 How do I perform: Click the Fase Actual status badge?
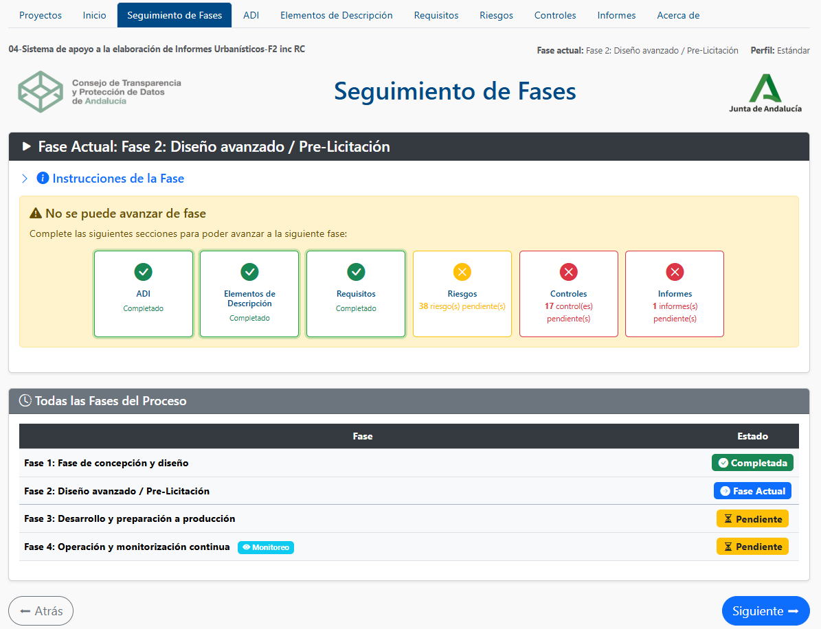click(x=752, y=491)
